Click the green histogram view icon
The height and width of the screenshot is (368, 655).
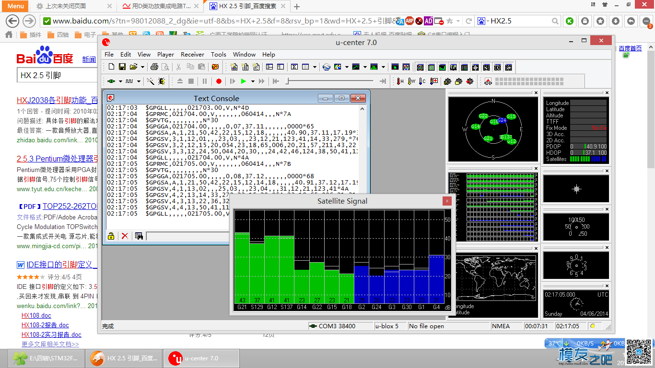[374, 67]
